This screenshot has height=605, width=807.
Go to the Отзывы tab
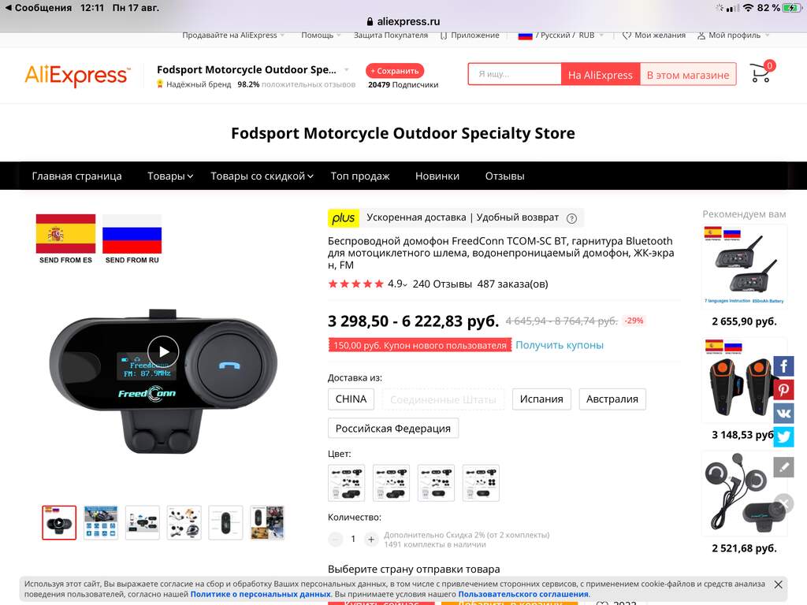click(x=504, y=176)
